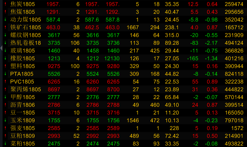Click the PVC1805 latest price 6265
Image resolution: width=247 pixels, height=147 pixels.
tap(54, 82)
